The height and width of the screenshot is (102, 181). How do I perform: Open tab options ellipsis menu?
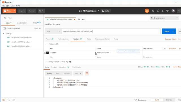click(x=83, y=20)
